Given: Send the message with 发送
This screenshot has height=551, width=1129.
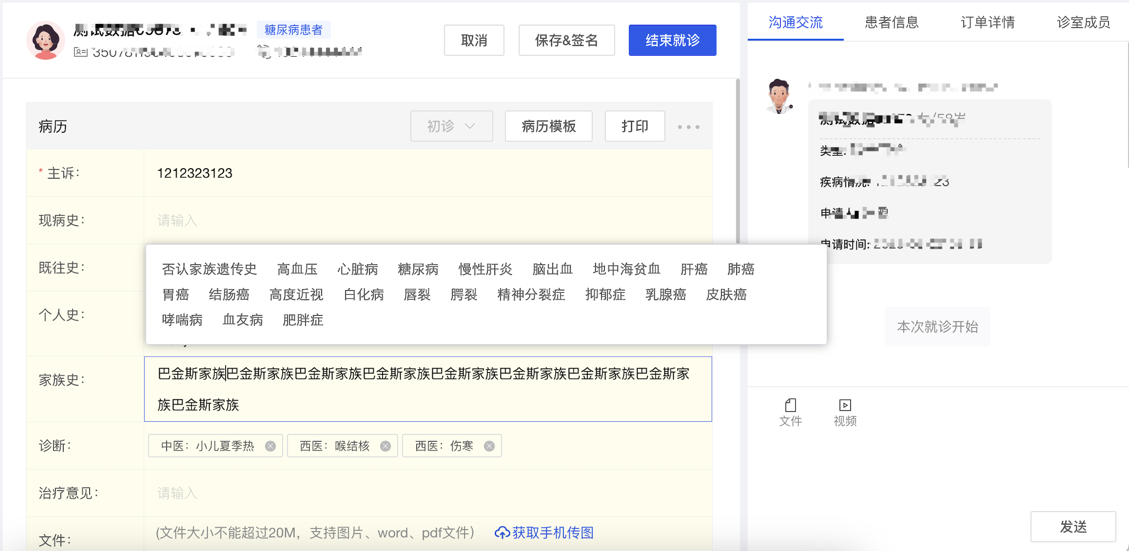Looking at the screenshot, I should click(x=1073, y=527).
